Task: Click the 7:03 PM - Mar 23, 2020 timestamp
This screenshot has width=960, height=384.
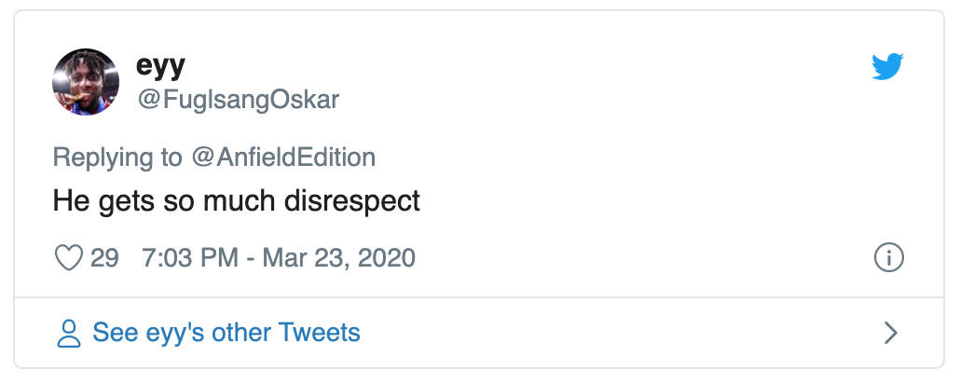Action: tap(279, 257)
